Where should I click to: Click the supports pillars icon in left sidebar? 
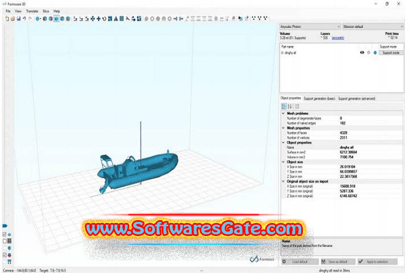point(10,262)
